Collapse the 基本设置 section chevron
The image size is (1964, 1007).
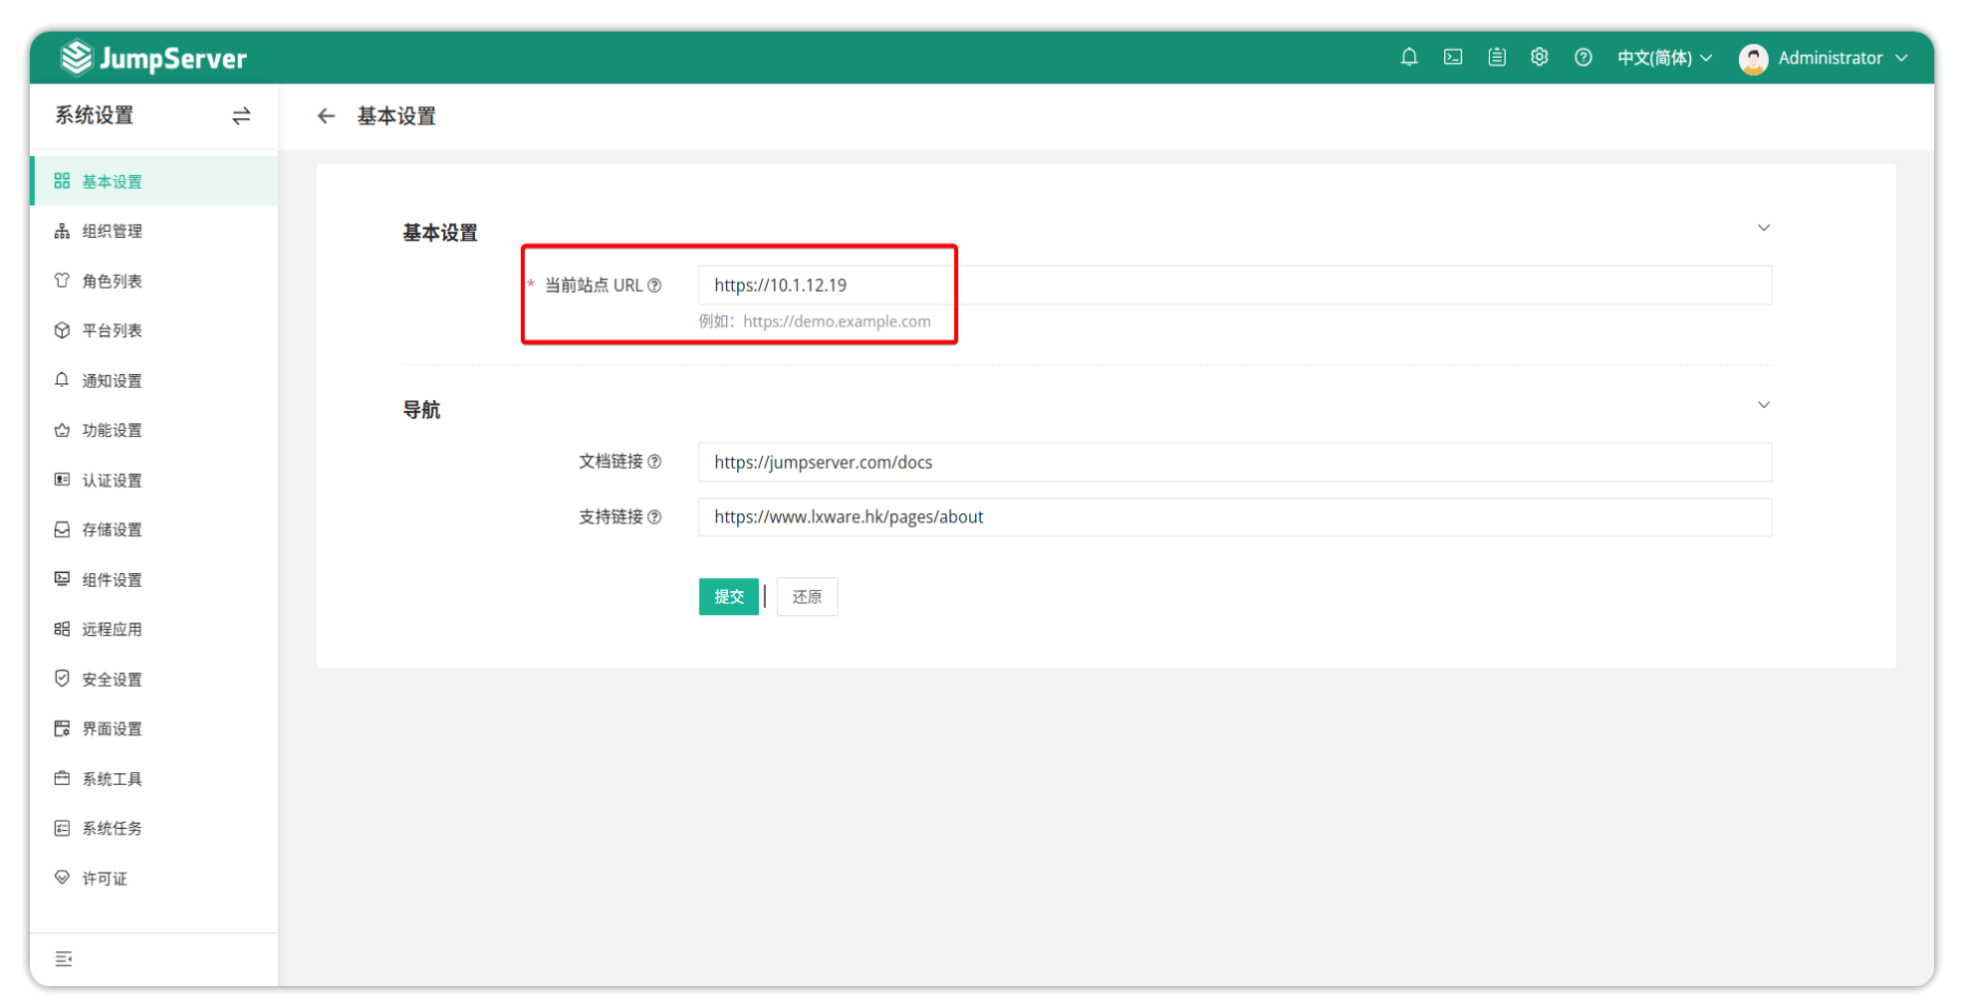pyautogui.click(x=1763, y=228)
